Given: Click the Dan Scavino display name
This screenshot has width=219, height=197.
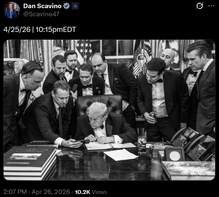Looking at the screenshot, I should coord(42,6).
